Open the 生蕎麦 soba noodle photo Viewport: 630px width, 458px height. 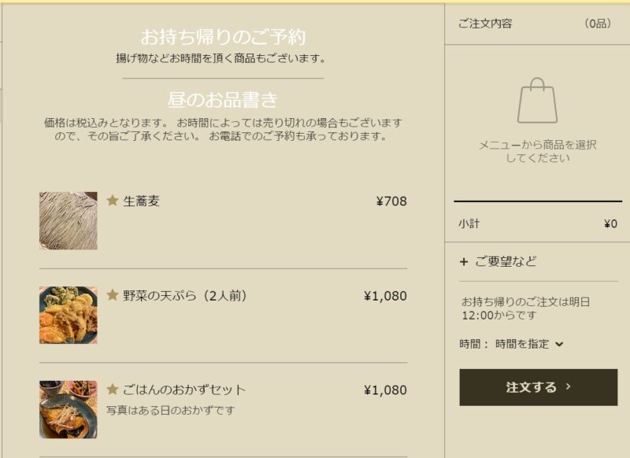tap(69, 221)
